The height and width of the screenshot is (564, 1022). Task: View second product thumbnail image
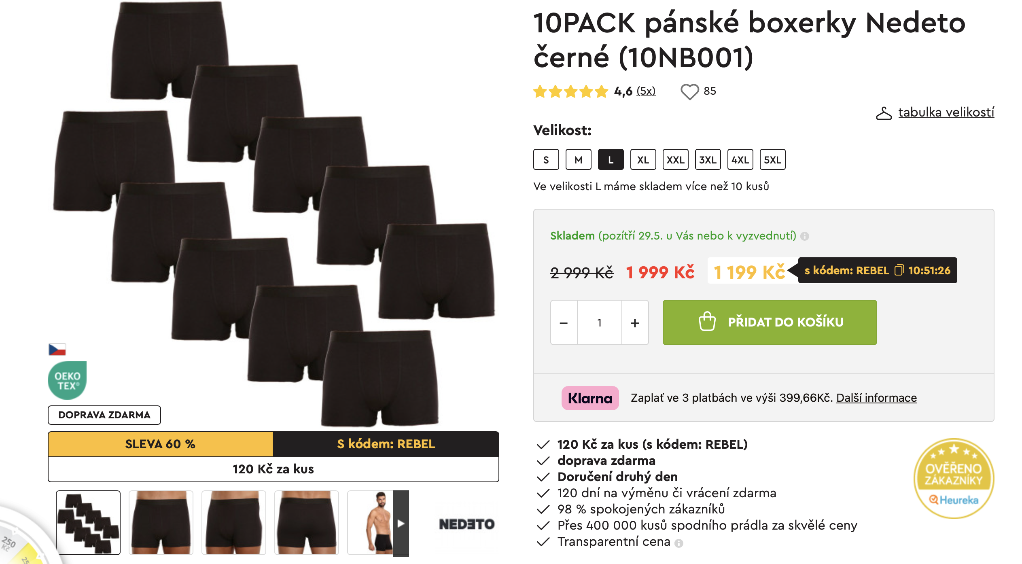coord(161,523)
